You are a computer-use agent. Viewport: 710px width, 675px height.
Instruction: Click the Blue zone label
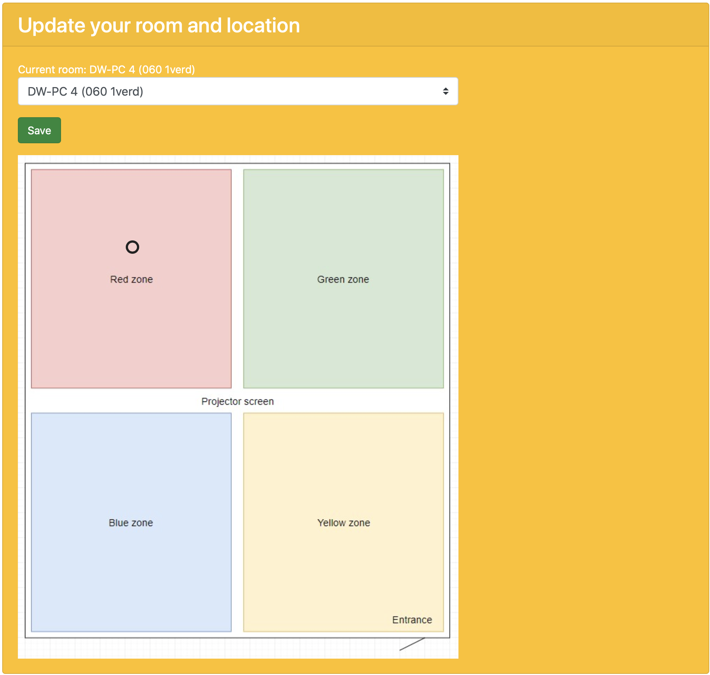click(131, 523)
